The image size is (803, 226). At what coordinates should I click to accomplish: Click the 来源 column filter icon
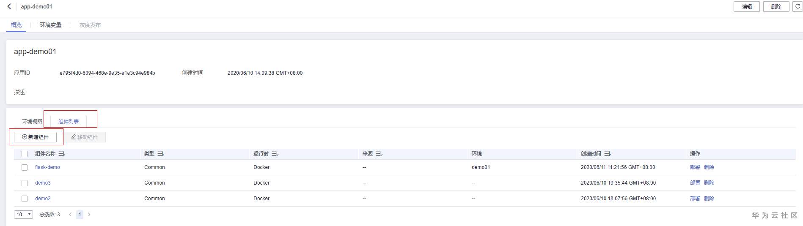click(379, 154)
